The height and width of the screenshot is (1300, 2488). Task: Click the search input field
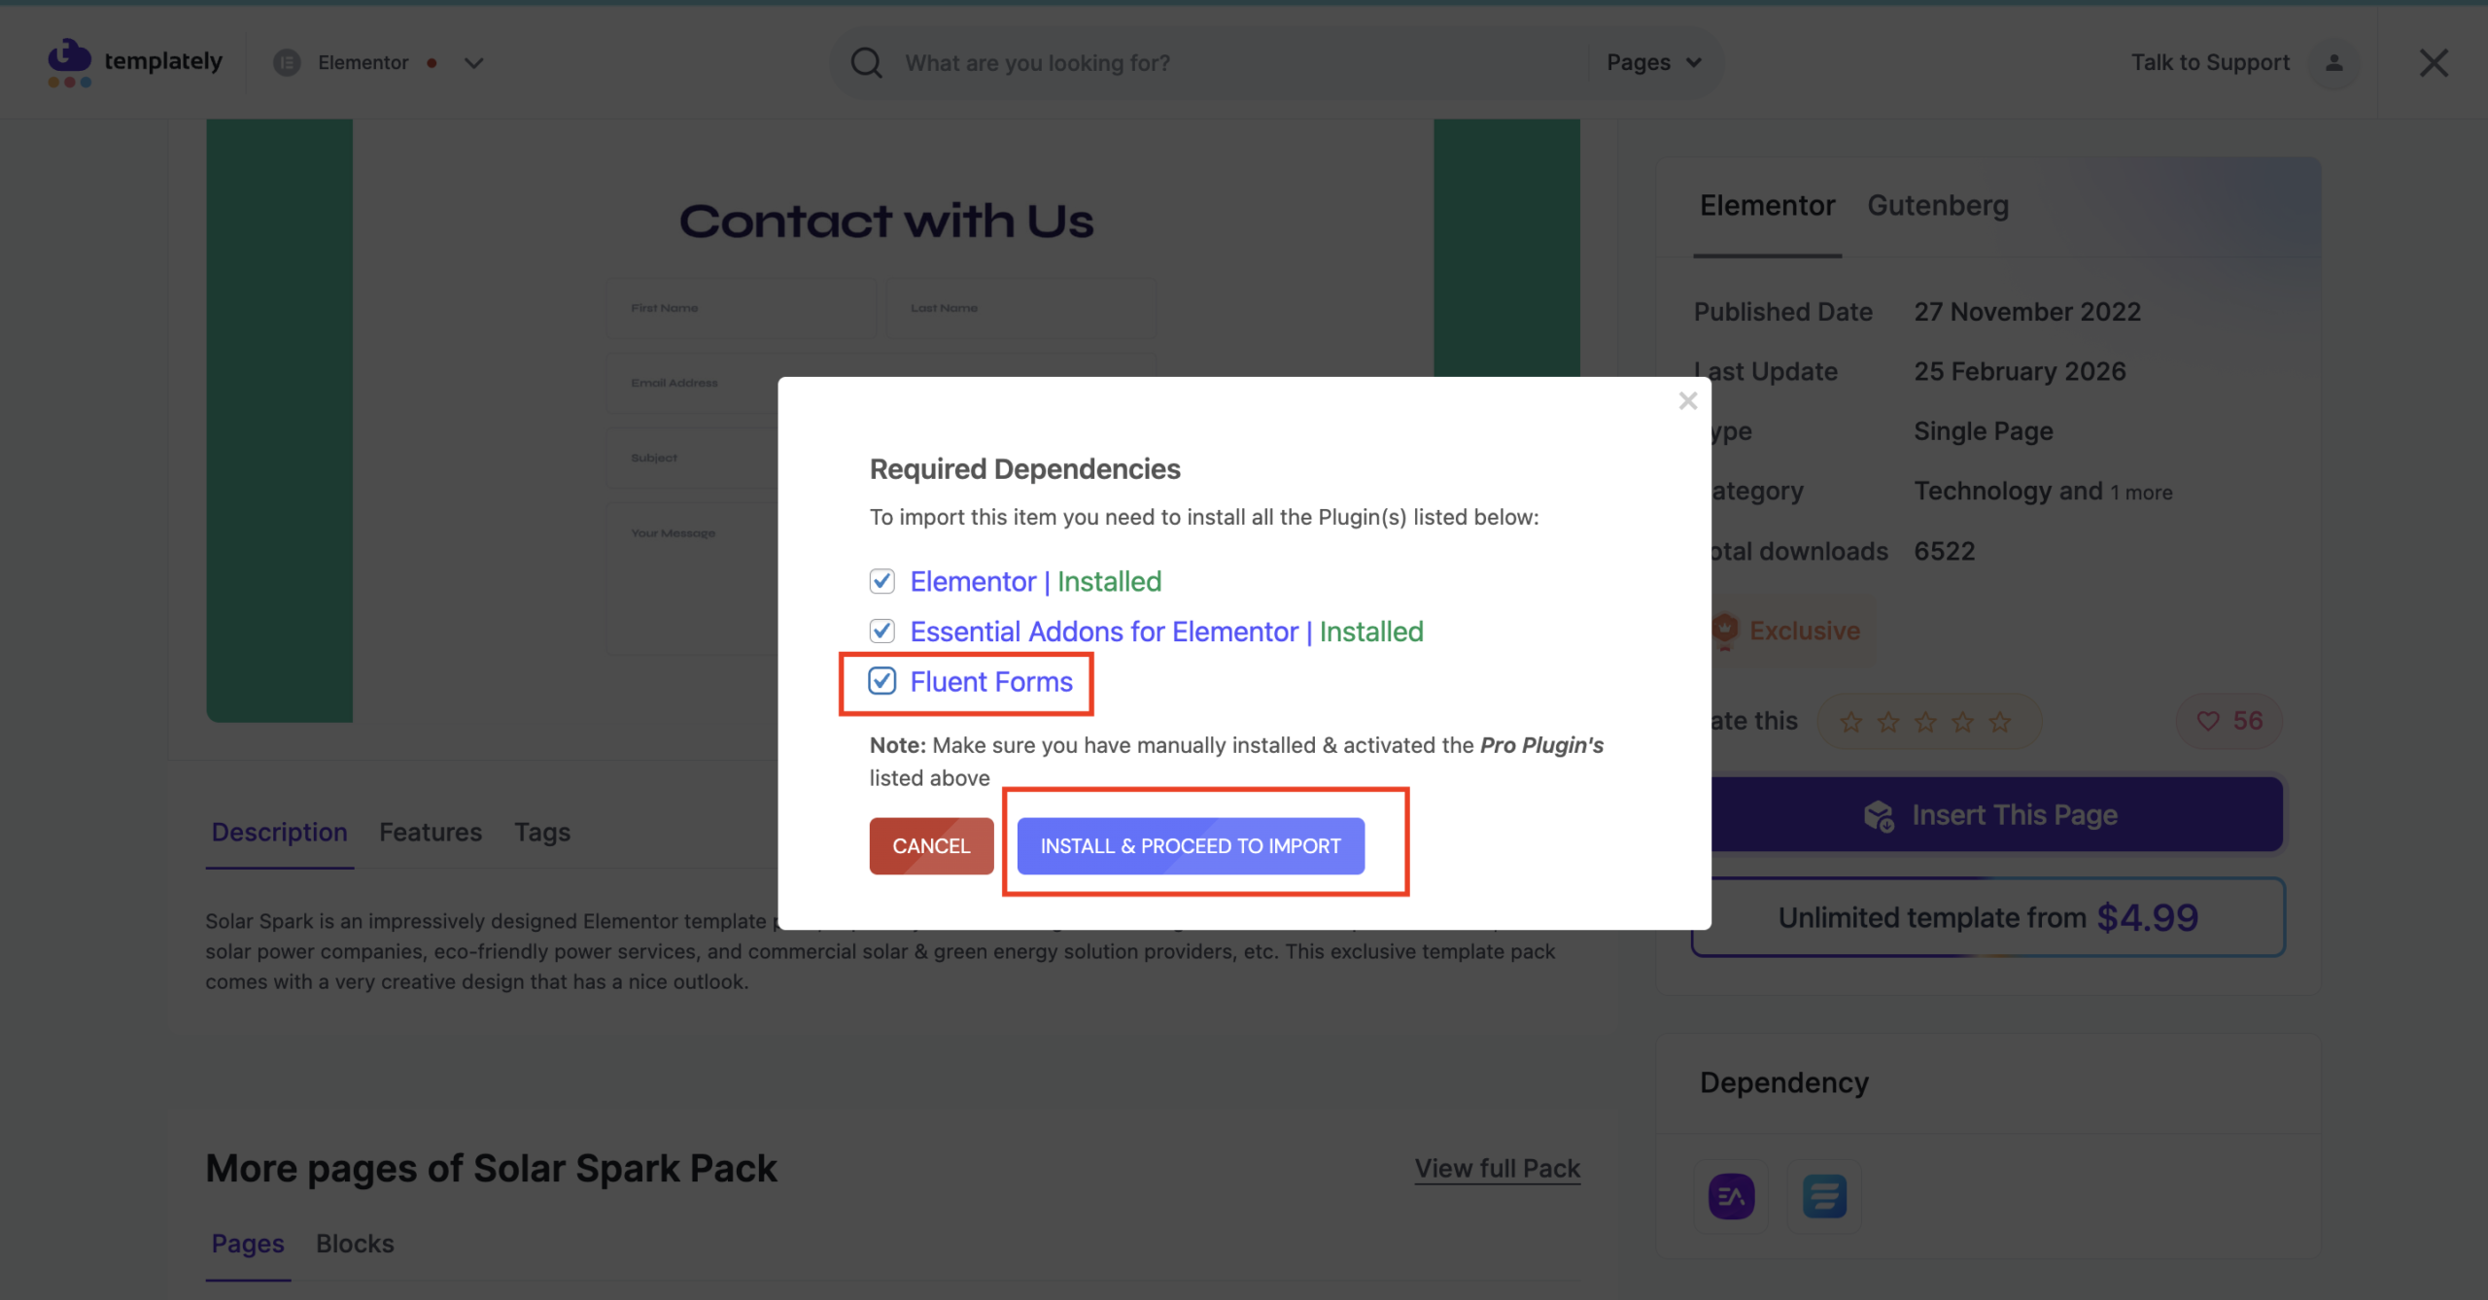point(1234,63)
